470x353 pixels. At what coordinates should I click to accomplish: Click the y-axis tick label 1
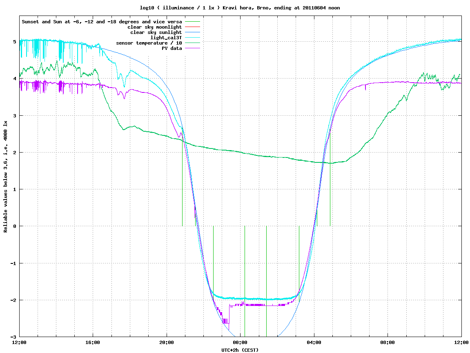(14, 189)
